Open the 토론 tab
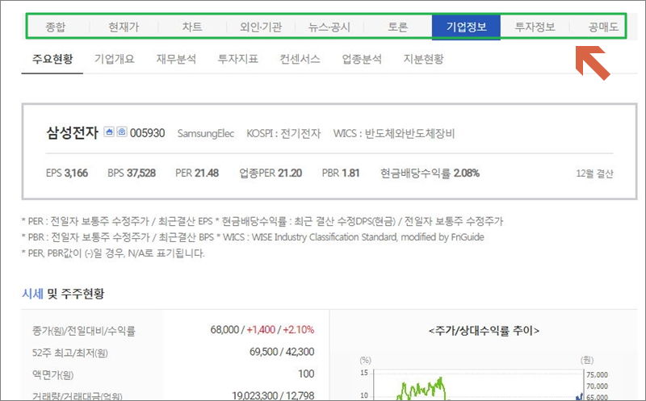The width and height of the screenshot is (646, 401). (x=397, y=27)
